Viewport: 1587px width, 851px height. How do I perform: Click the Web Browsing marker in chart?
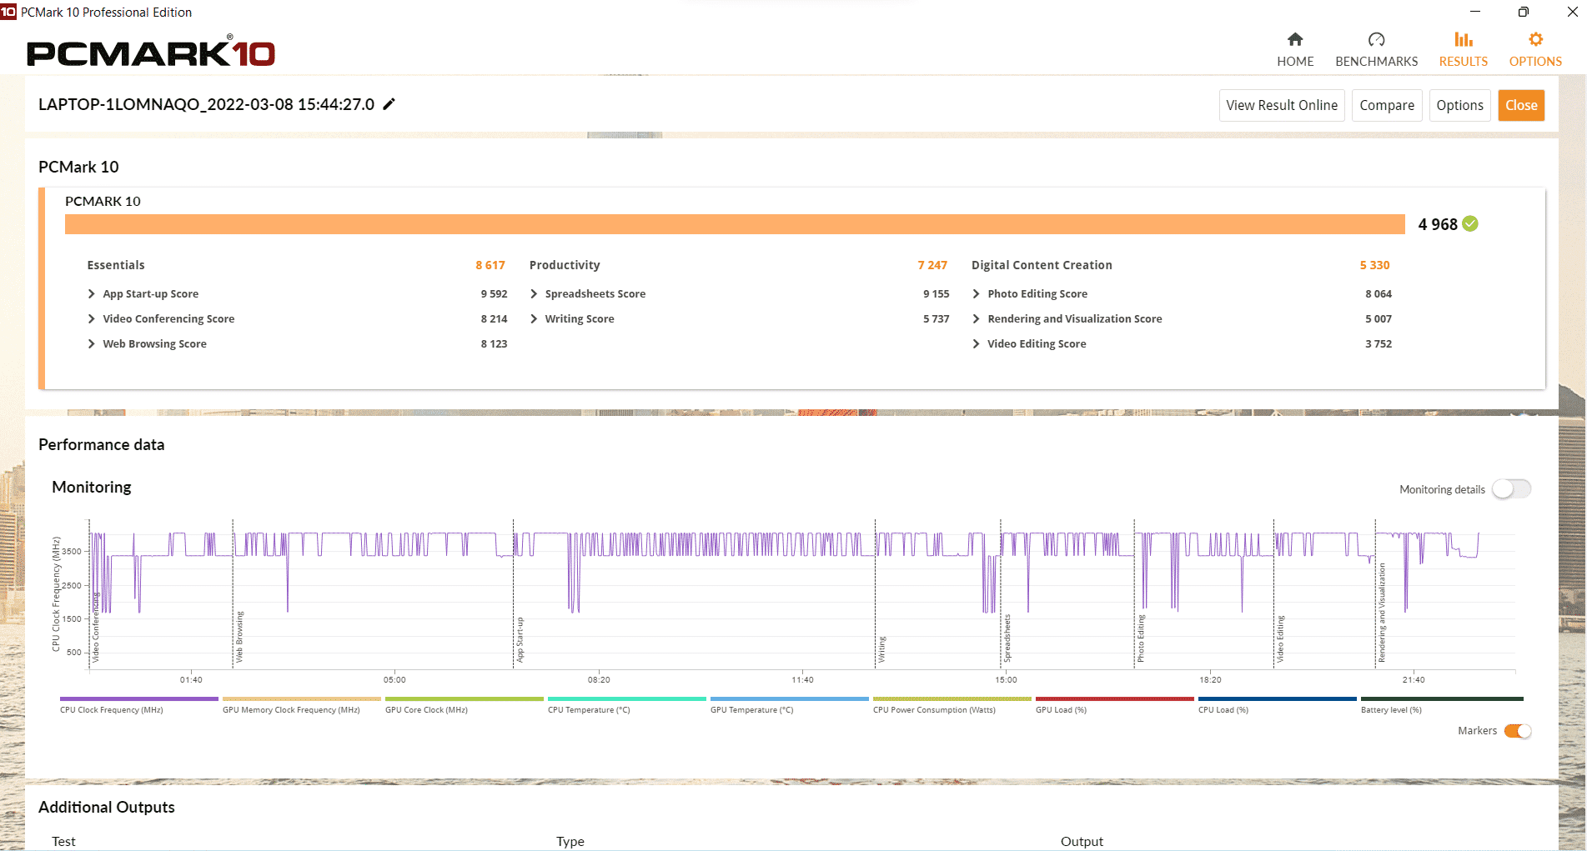pos(239,637)
